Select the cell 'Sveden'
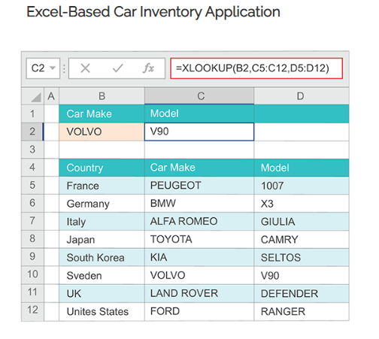This screenshot has width=379, height=339. point(102,275)
